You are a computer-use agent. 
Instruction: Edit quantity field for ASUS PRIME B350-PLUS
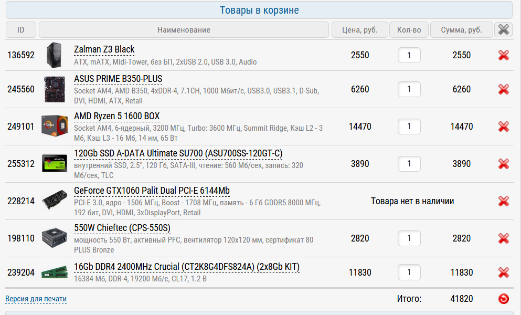(x=409, y=89)
